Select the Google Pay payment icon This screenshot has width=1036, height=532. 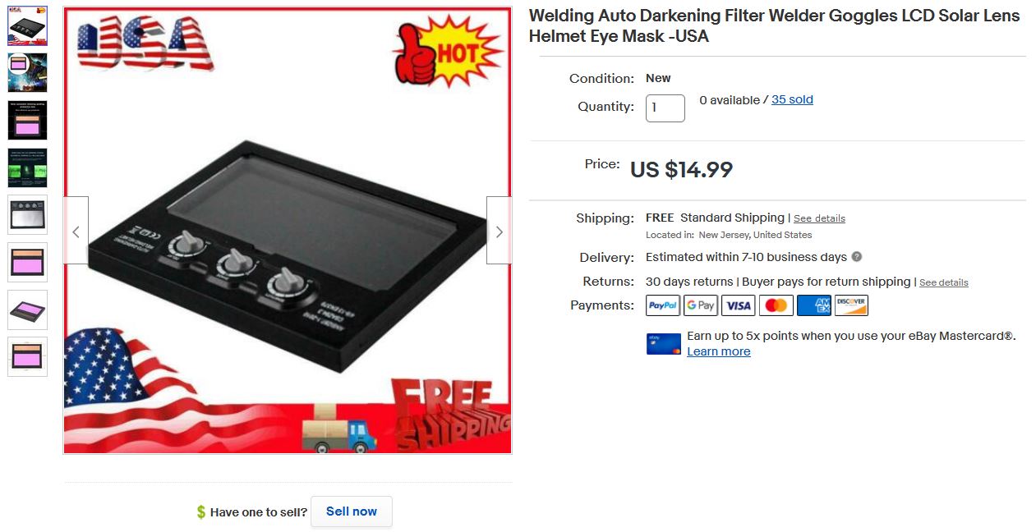point(701,305)
